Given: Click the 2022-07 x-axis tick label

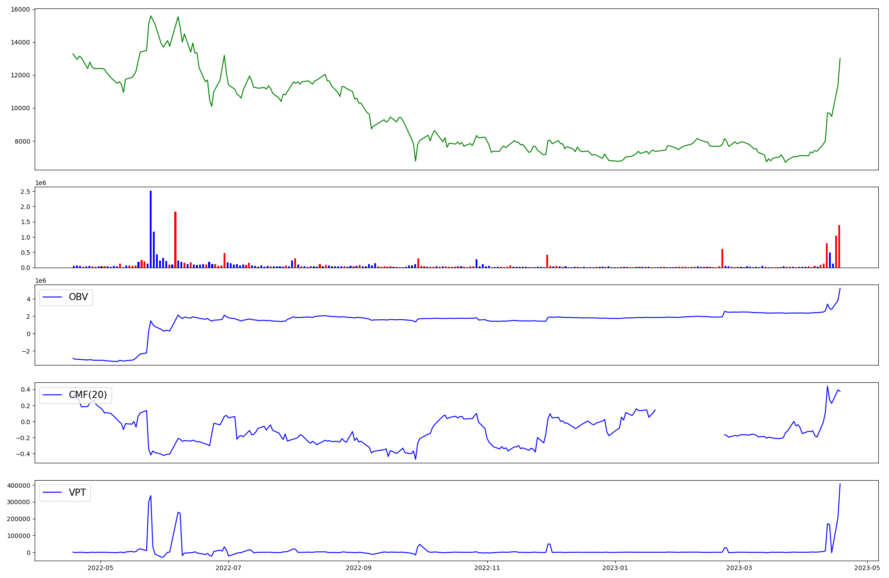Looking at the screenshot, I should click(x=228, y=568).
